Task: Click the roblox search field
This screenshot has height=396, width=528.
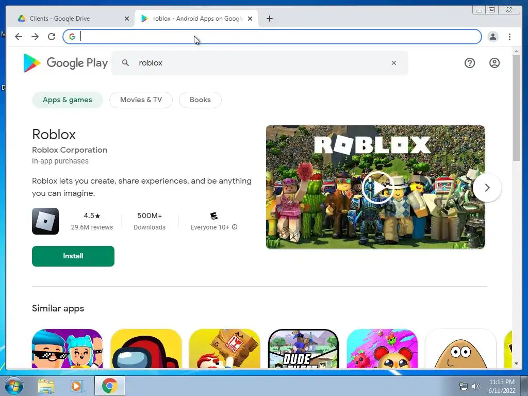Action: click(259, 62)
